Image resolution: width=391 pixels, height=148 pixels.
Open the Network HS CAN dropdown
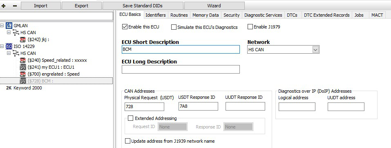click(x=315, y=50)
